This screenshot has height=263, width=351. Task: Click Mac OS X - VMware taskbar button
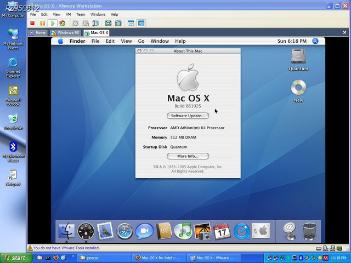click(x=214, y=258)
